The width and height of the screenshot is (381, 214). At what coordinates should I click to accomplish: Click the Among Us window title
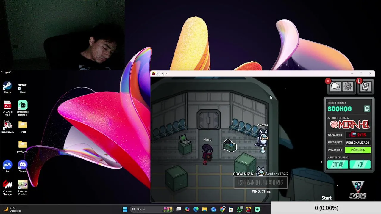click(162, 73)
